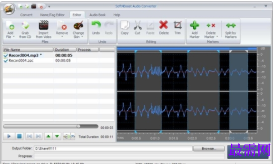Cut the selection with scissors icon
The height and width of the screenshot is (164, 279).
click(x=138, y=25)
